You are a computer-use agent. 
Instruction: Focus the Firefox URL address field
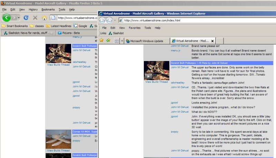coord(77,18)
